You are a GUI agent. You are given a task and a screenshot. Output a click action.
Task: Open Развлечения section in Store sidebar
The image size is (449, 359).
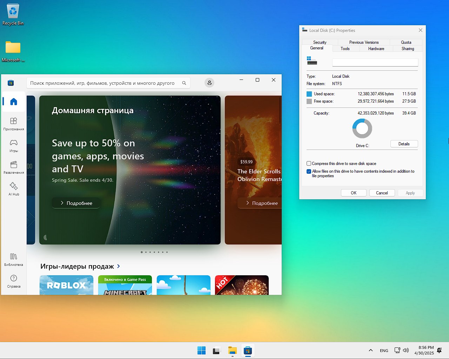point(14,167)
